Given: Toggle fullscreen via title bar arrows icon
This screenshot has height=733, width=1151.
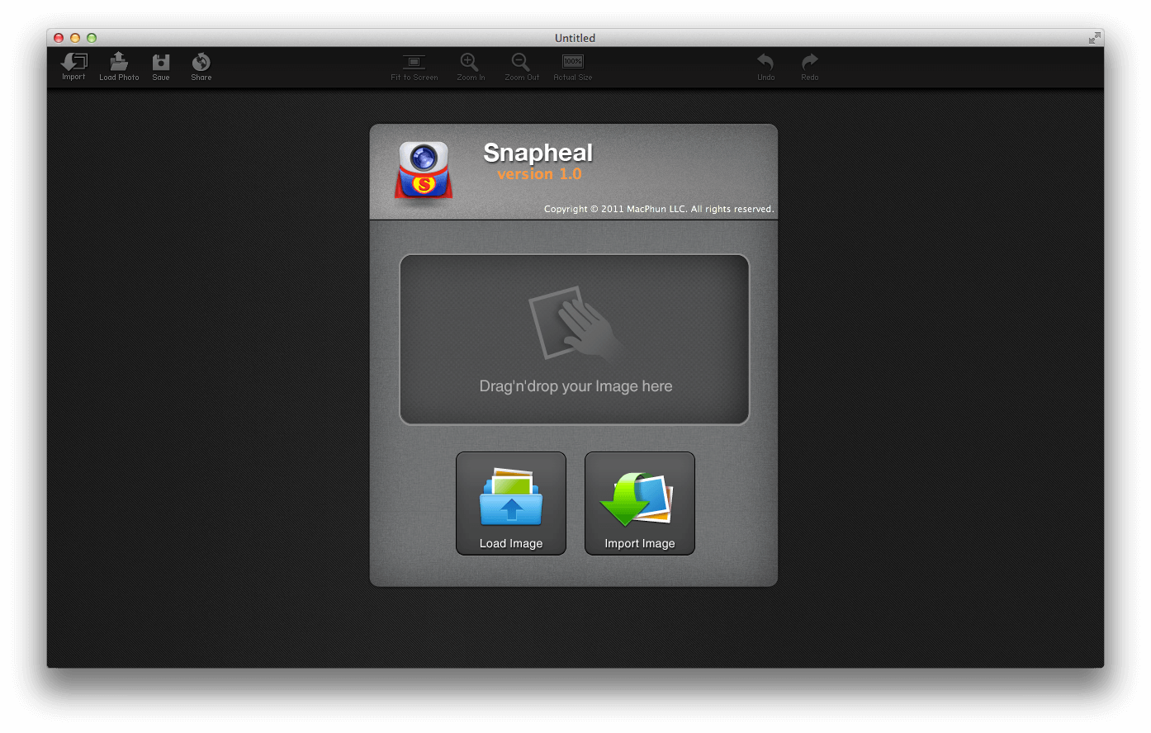Looking at the screenshot, I should pos(1094,38).
